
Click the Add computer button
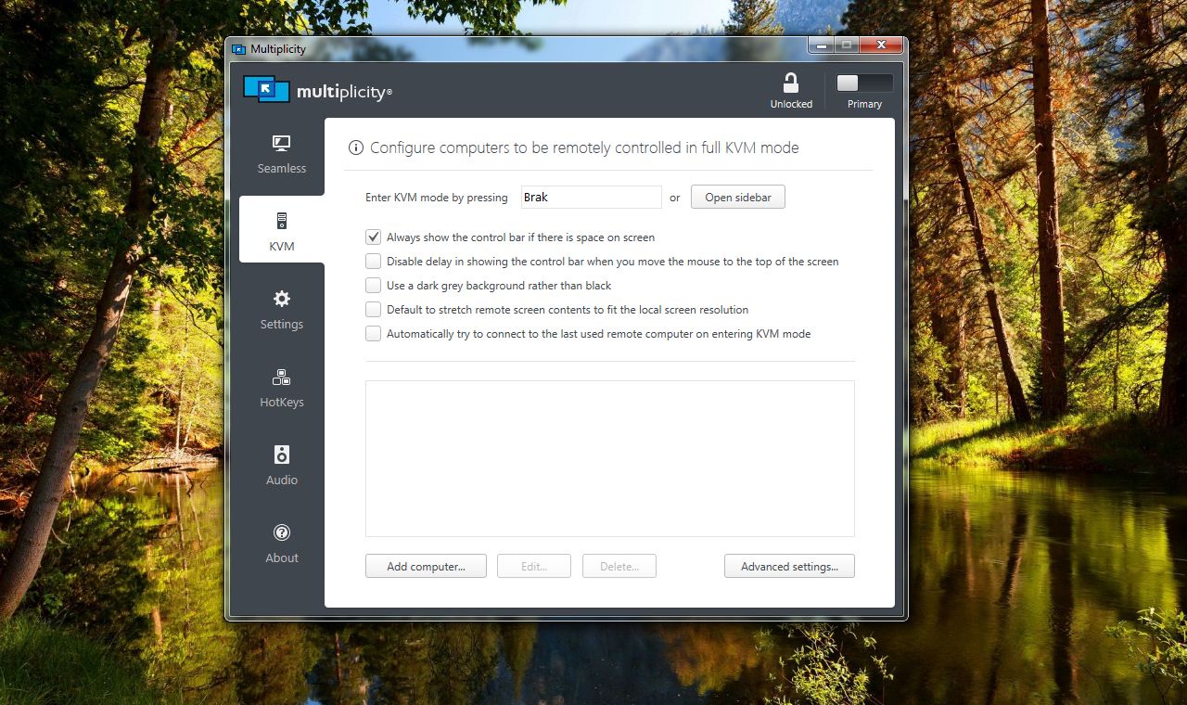tap(426, 566)
